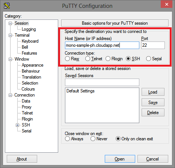The image size is (175, 168).
Task: Focus the Port input field
Action: pos(153,45)
